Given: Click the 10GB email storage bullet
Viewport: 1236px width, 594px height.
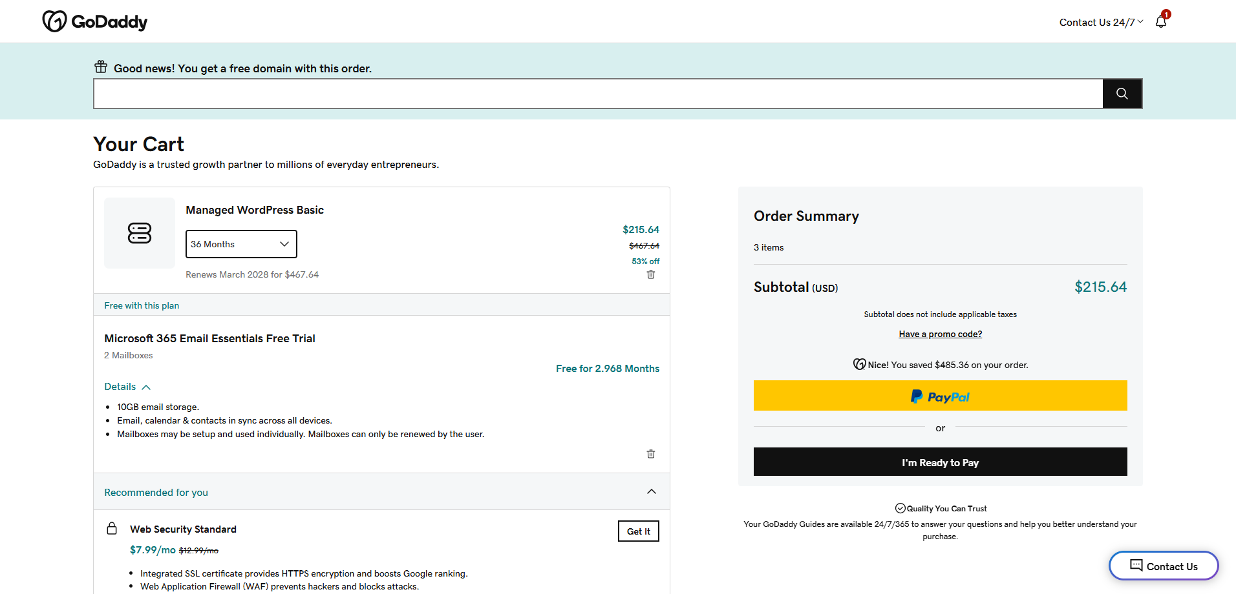Looking at the screenshot, I should click(x=158, y=407).
